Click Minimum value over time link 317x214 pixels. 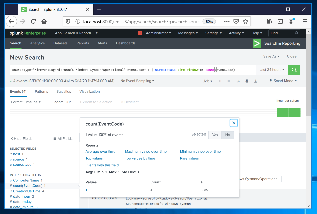pyautogui.click(x=200, y=151)
